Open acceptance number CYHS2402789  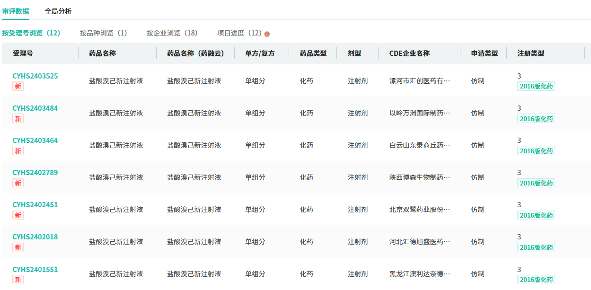click(35, 173)
